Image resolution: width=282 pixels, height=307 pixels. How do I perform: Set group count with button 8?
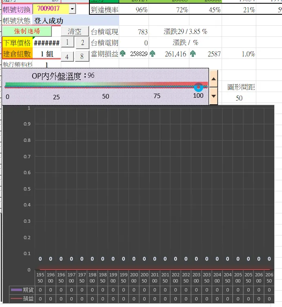coord(82,56)
